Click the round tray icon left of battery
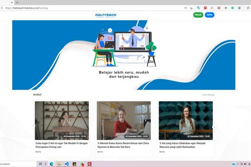 tap(241, 164)
